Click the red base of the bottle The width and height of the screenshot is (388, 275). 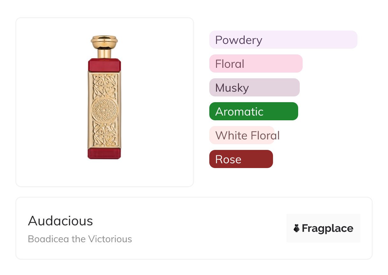point(104,153)
